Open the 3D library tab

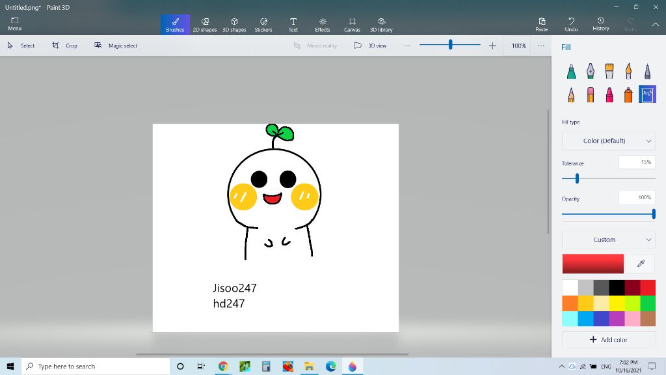(381, 25)
